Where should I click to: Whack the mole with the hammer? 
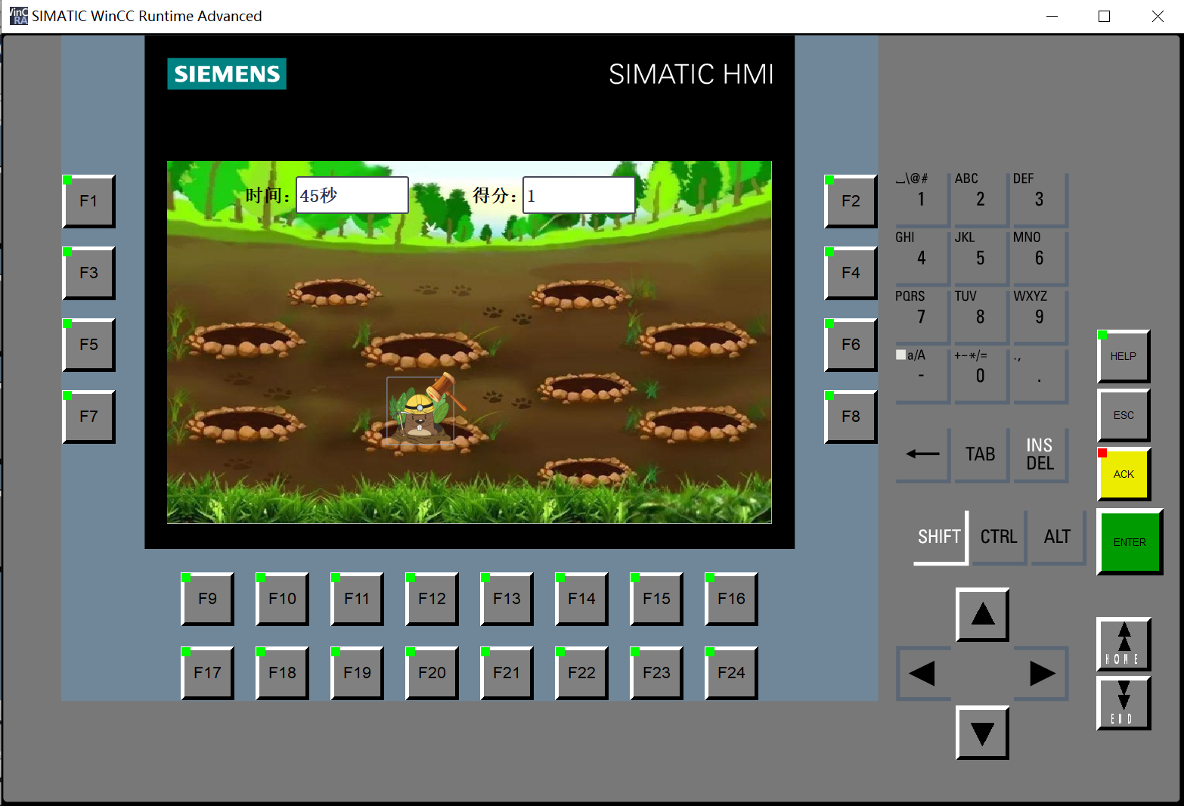[x=420, y=413]
